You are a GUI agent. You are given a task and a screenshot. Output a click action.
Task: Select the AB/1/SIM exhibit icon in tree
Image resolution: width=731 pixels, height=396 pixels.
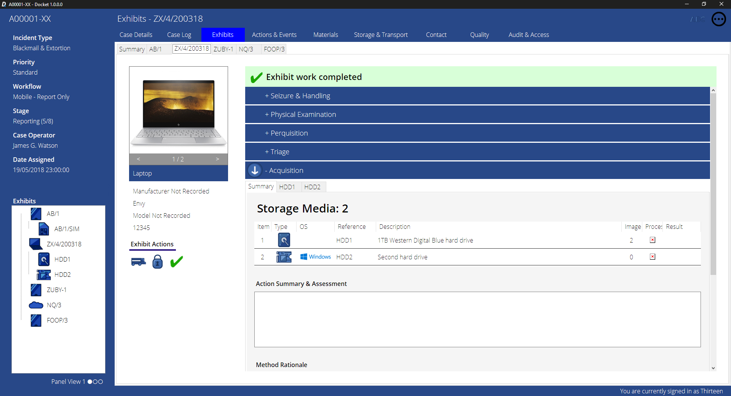44,229
